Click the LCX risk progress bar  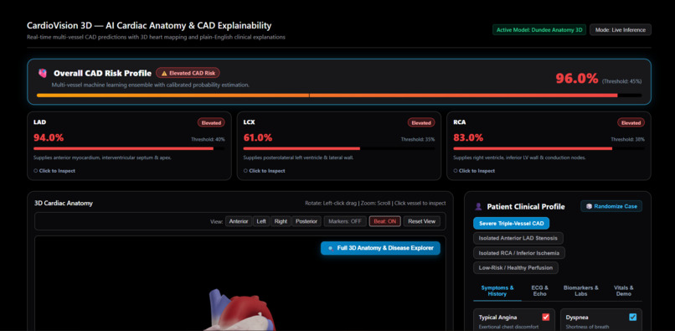tap(339, 148)
